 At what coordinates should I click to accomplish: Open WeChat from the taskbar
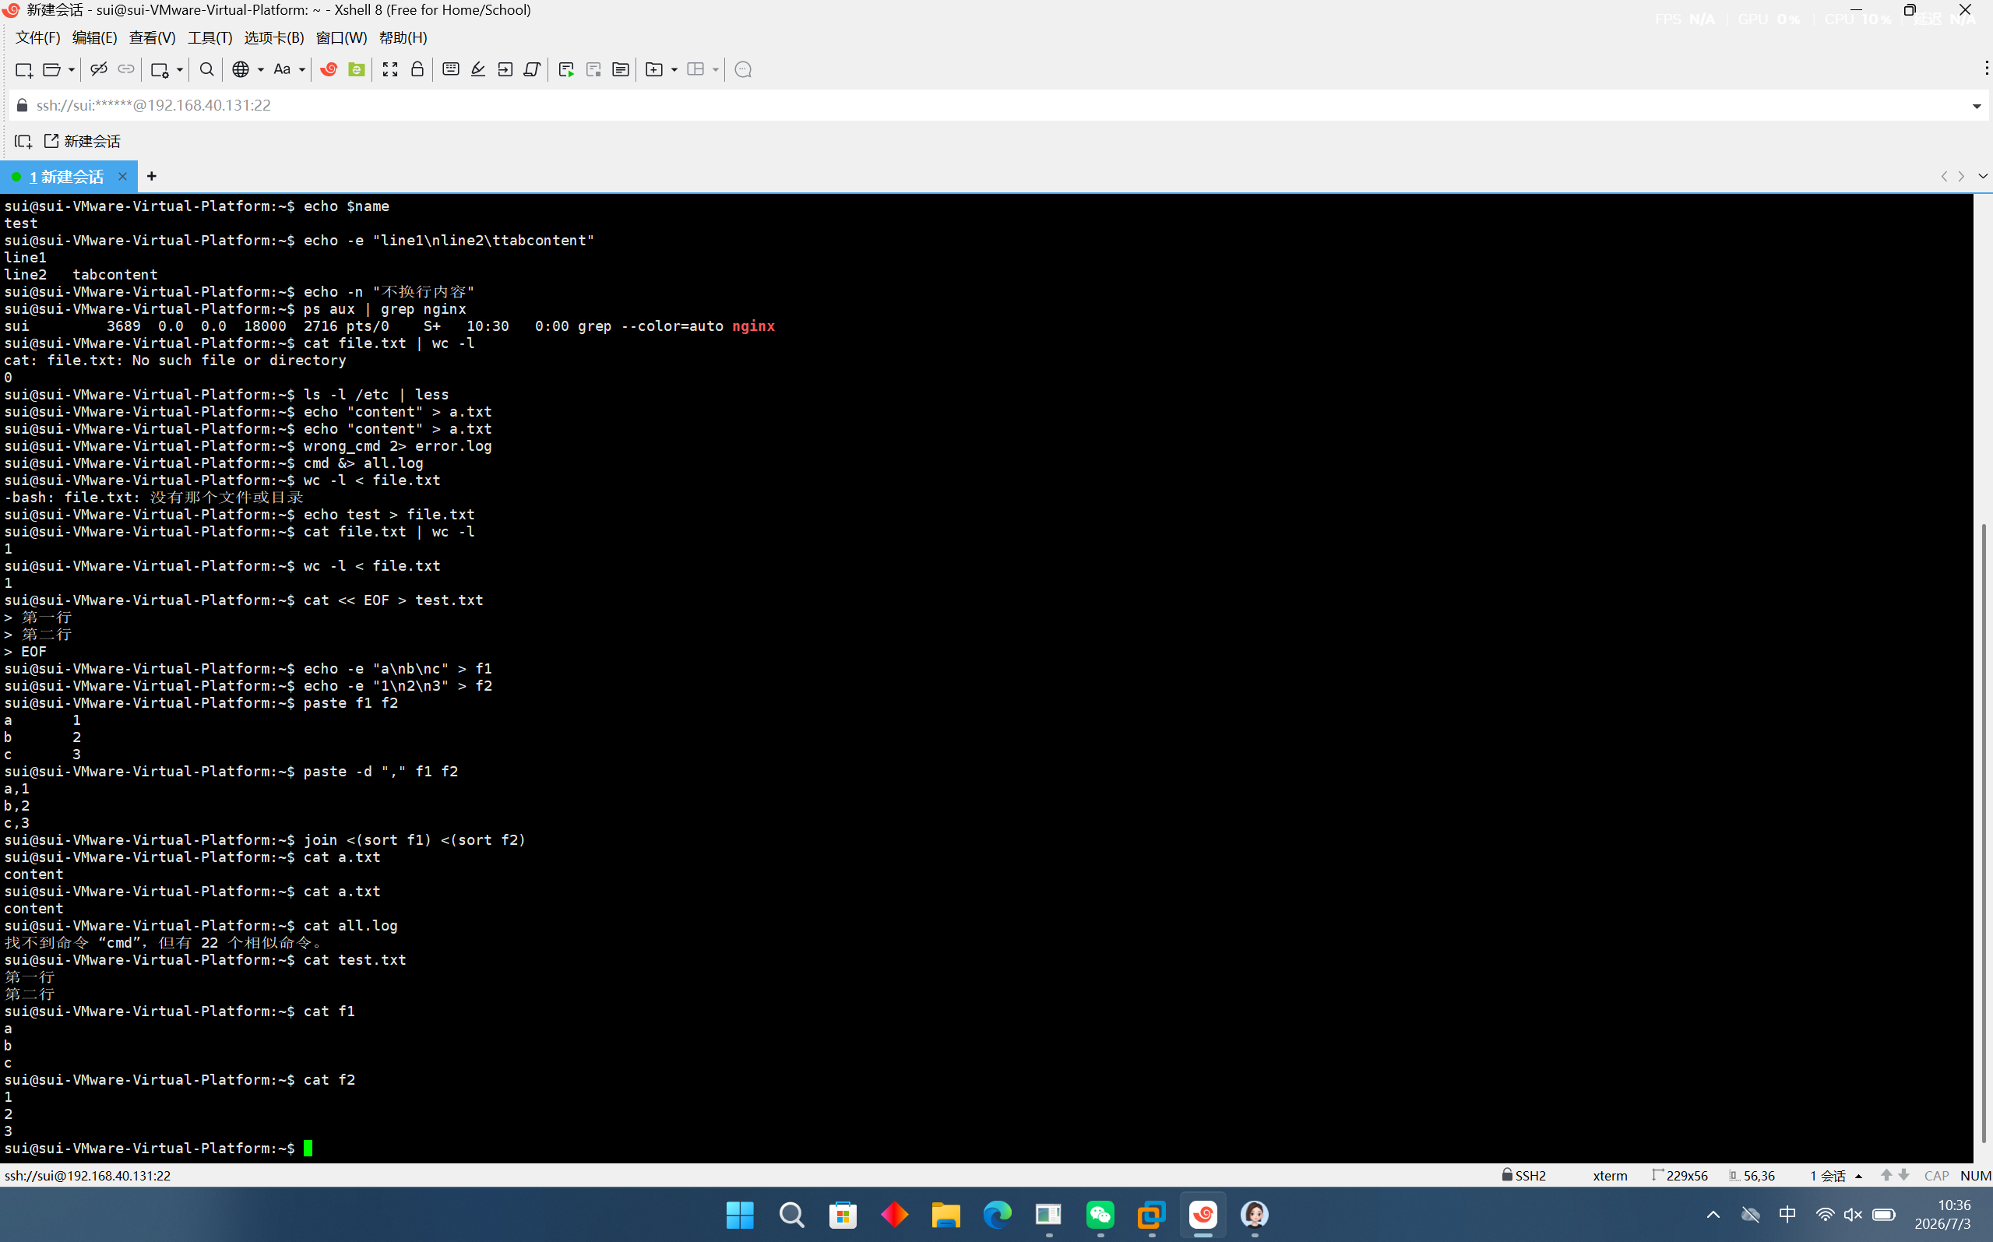click(x=1100, y=1215)
